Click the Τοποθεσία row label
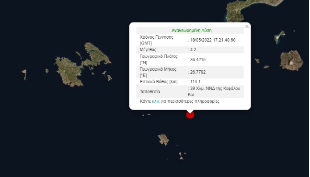310x177 pixels. tap(150, 92)
